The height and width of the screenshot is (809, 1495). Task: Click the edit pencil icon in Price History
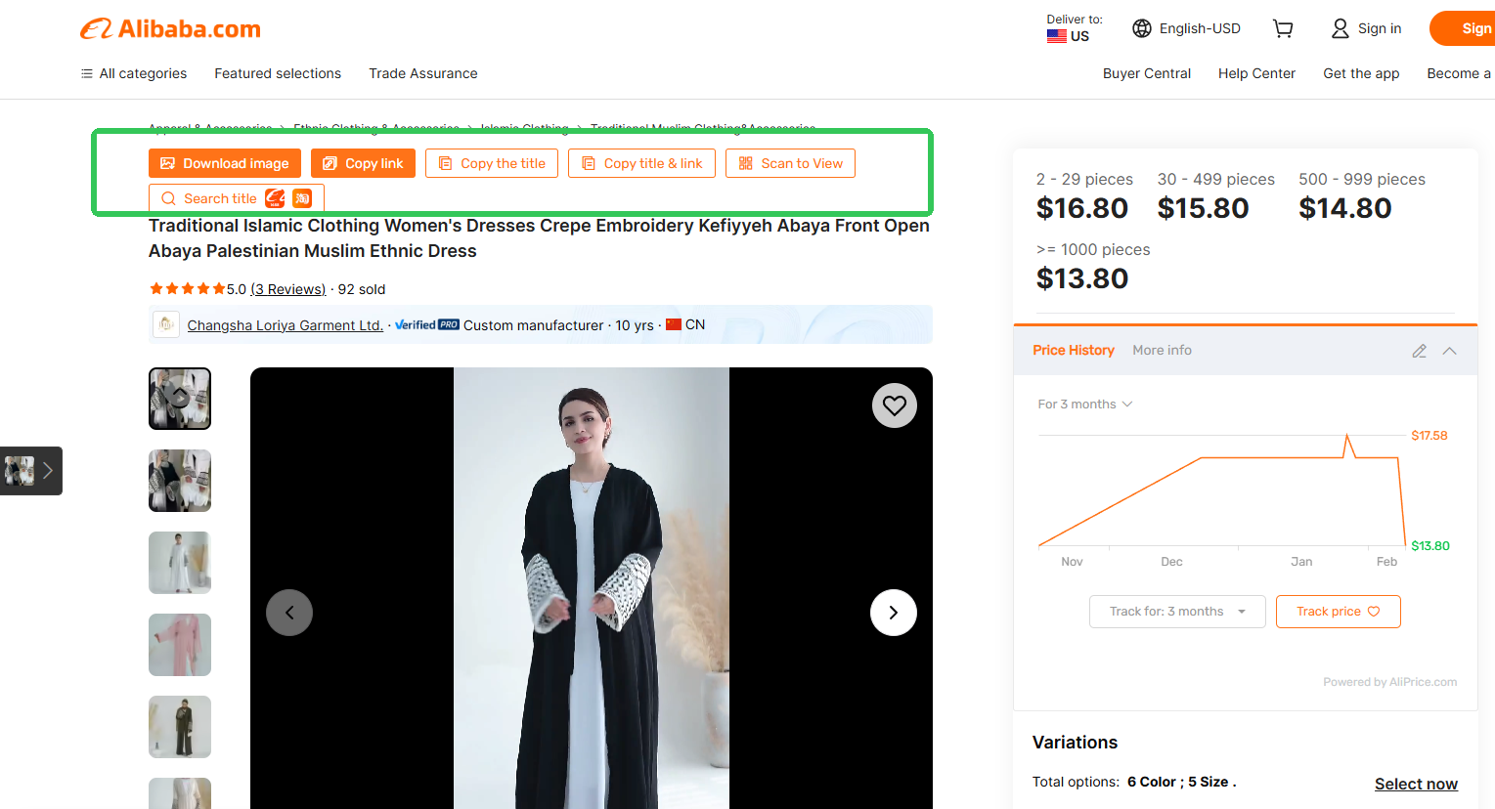tap(1420, 351)
